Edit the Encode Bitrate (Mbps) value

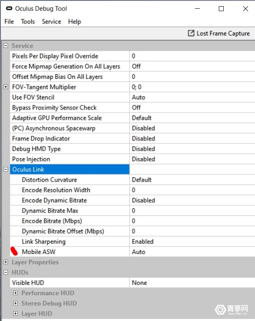(192, 221)
